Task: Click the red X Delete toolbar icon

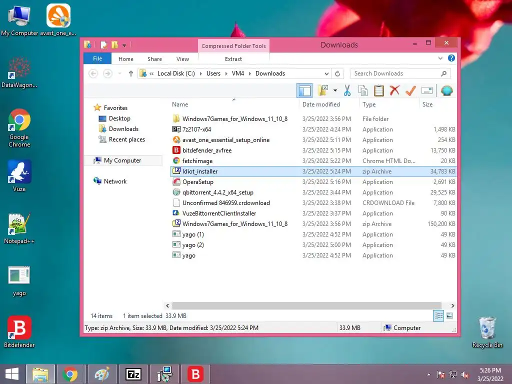Action: point(394,90)
